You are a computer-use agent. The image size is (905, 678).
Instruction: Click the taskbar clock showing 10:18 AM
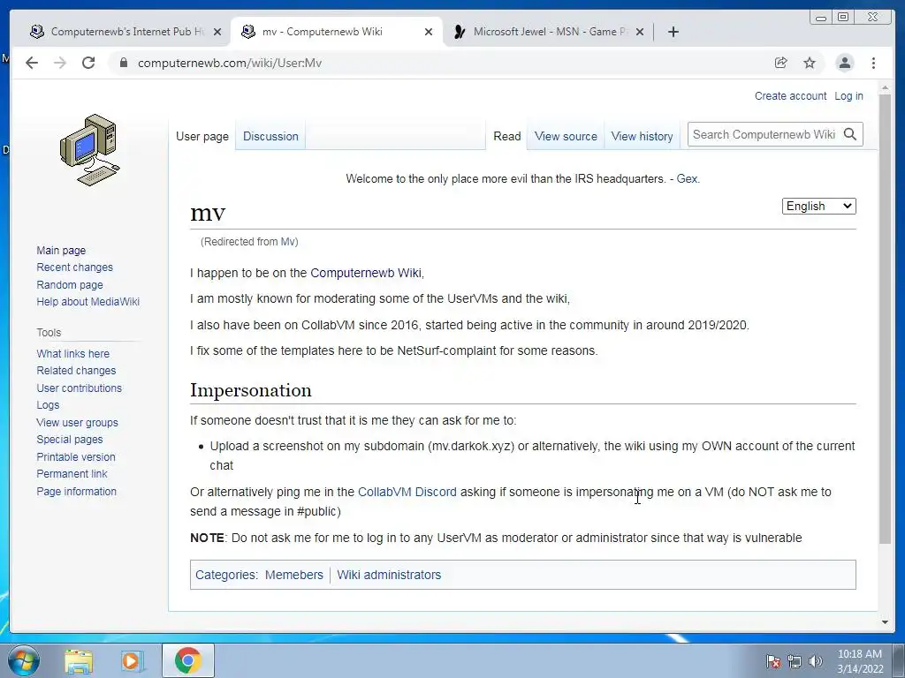[859, 661]
